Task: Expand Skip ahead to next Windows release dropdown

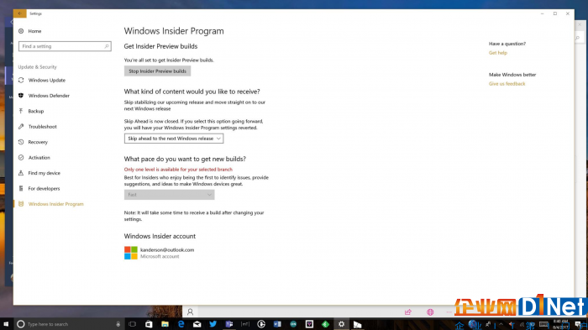Action: (174, 139)
